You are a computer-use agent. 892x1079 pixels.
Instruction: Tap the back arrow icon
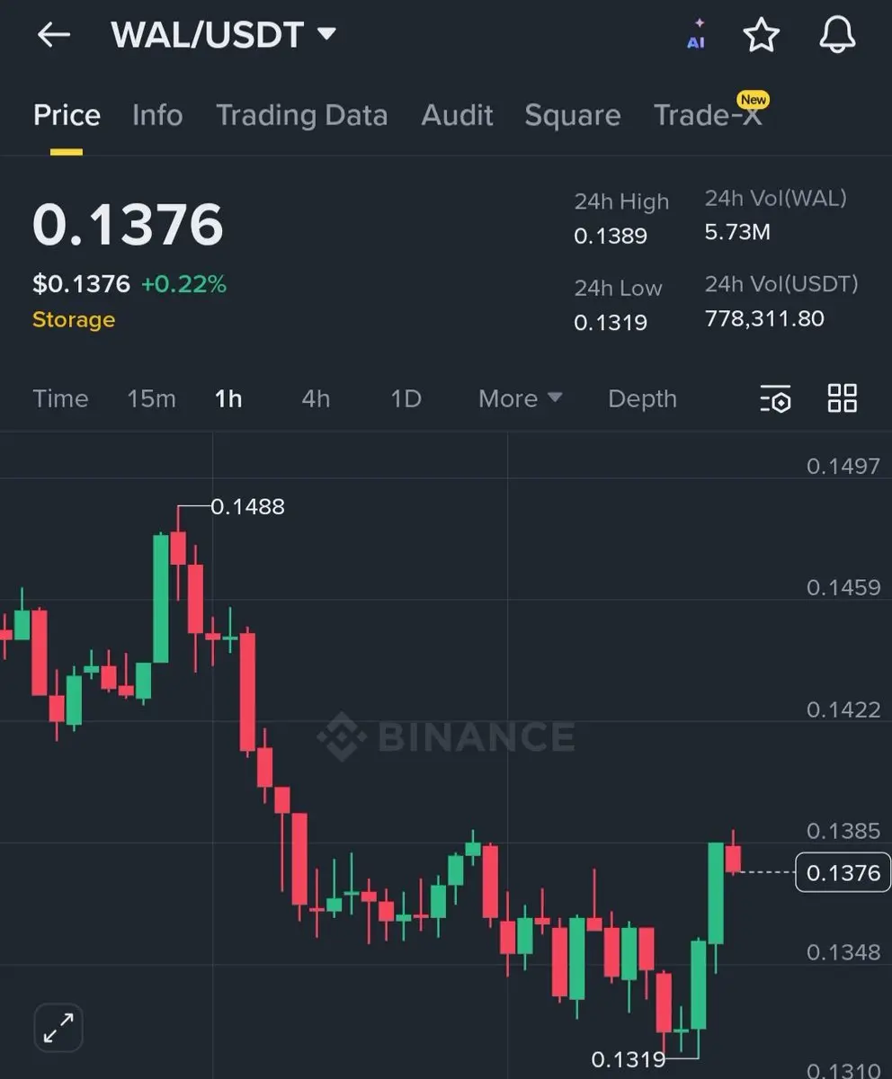(x=54, y=35)
